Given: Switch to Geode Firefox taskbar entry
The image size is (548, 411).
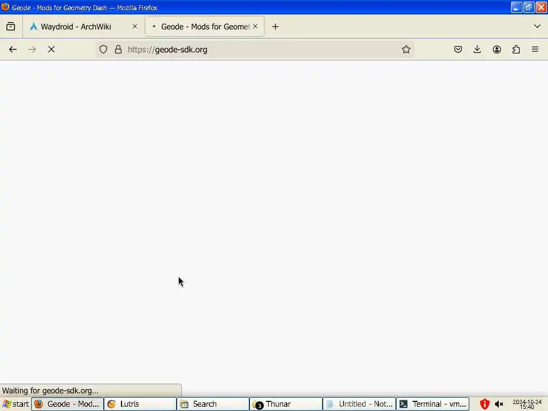Looking at the screenshot, I should tap(67, 404).
